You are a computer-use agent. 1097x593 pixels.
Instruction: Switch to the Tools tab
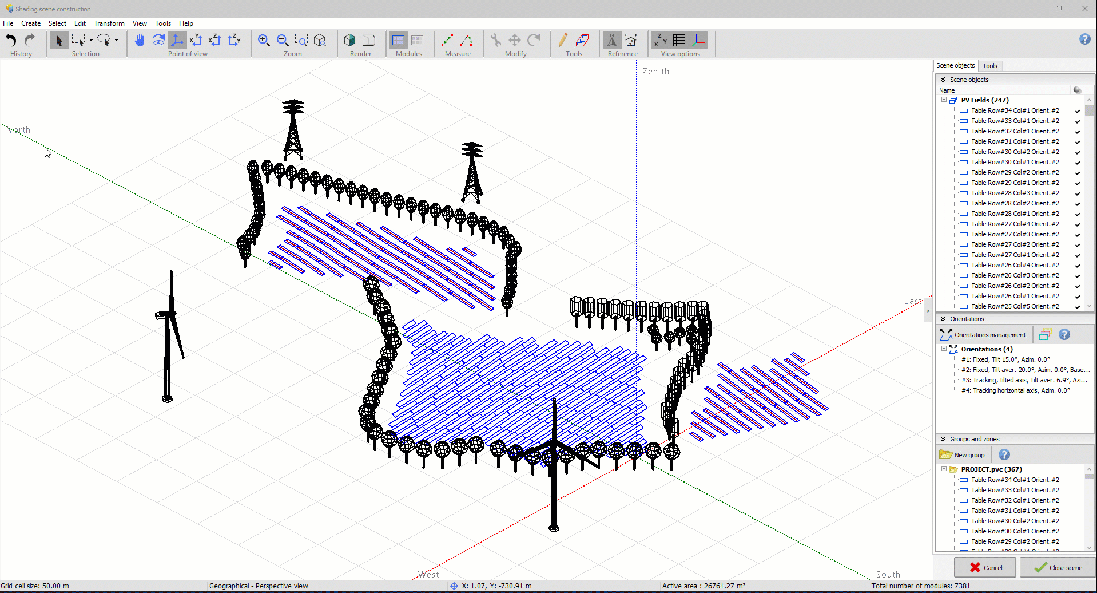coord(990,66)
